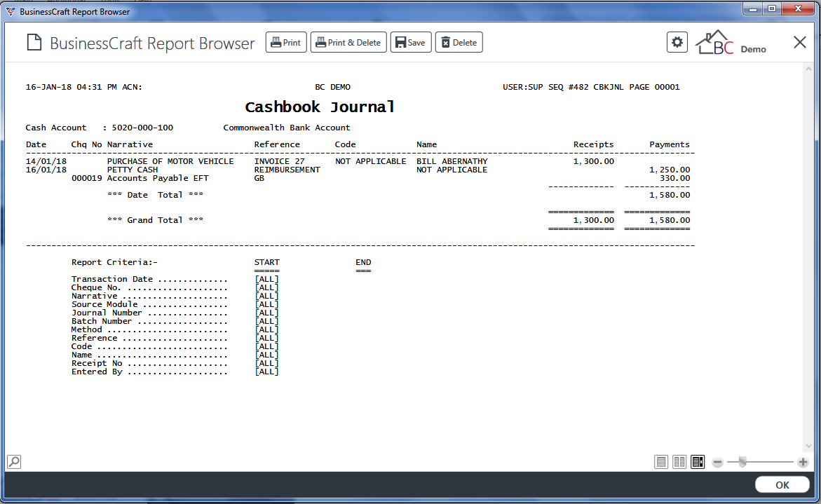Image resolution: width=821 pixels, height=504 pixels.
Task: Click the Batch Number criteria label
Action: (x=102, y=321)
